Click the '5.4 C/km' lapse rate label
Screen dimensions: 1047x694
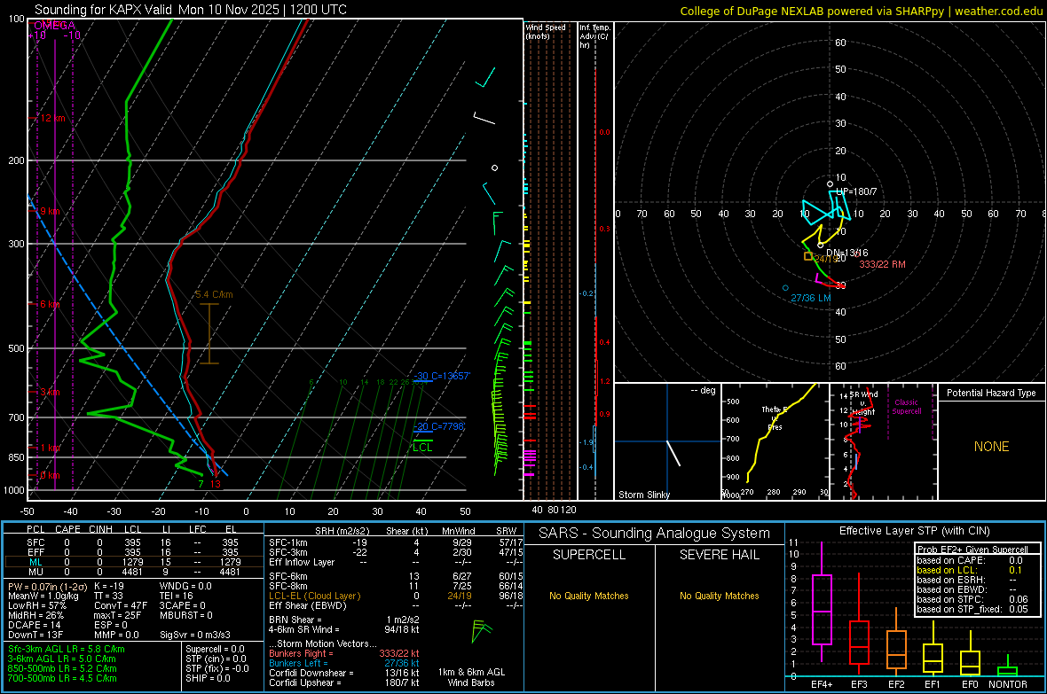point(214,294)
